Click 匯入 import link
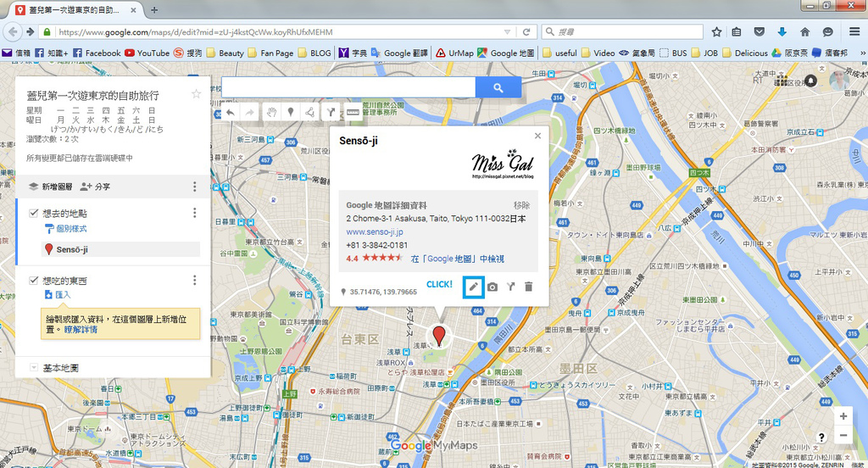Viewport: 868px width, 468px height. pyautogui.click(x=58, y=295)
